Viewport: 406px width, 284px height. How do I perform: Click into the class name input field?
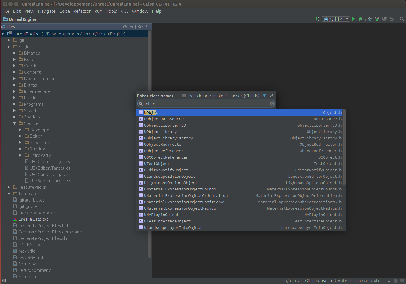pyautogui.click(x=206, y=104)
